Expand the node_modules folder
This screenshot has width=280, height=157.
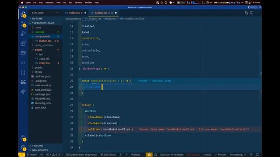[x=44, y=45]
